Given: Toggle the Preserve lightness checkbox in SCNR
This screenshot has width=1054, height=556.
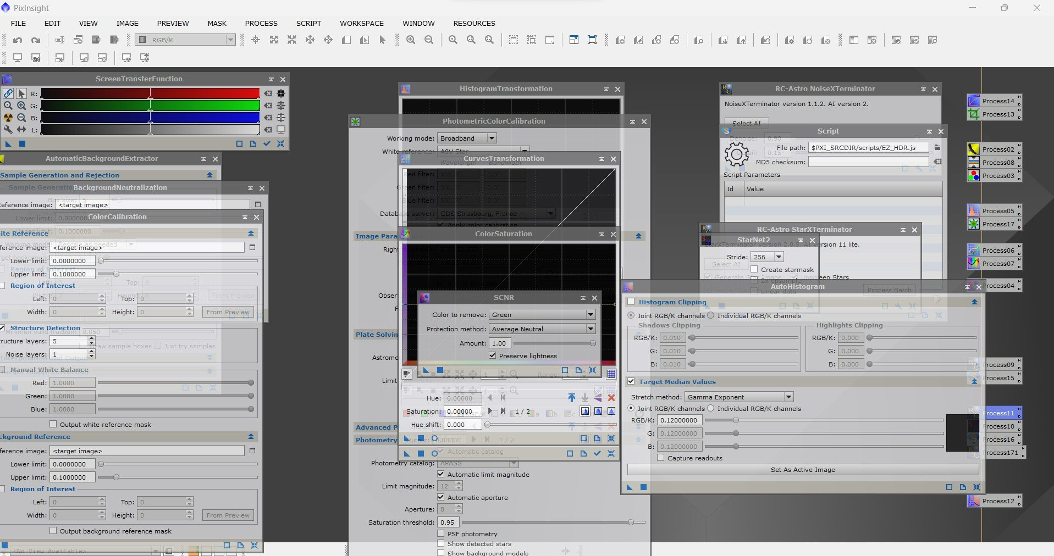Looking at the screenshot, I should 493,356.
